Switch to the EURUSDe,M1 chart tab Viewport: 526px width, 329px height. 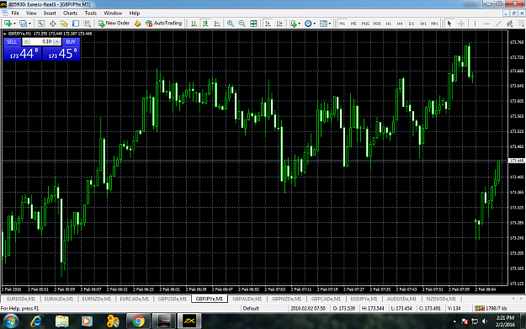tap(21, 299)
